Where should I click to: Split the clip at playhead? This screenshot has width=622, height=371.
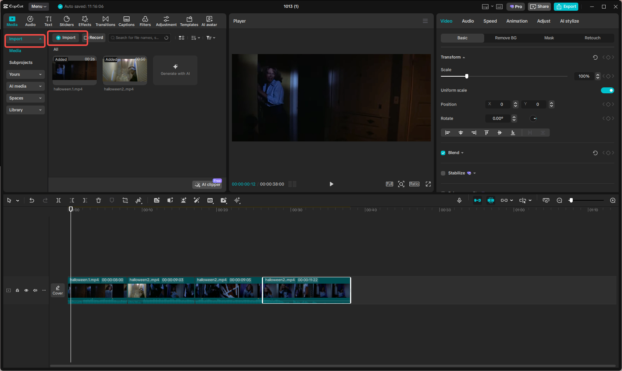pyautogui.click(x=59, y=200)
